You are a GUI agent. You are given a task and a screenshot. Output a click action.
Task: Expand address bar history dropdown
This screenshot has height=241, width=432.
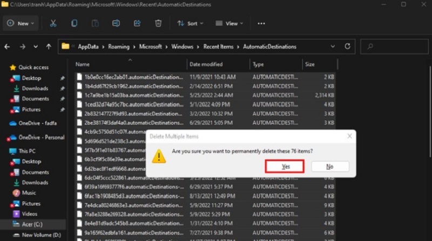coord(333,46)
